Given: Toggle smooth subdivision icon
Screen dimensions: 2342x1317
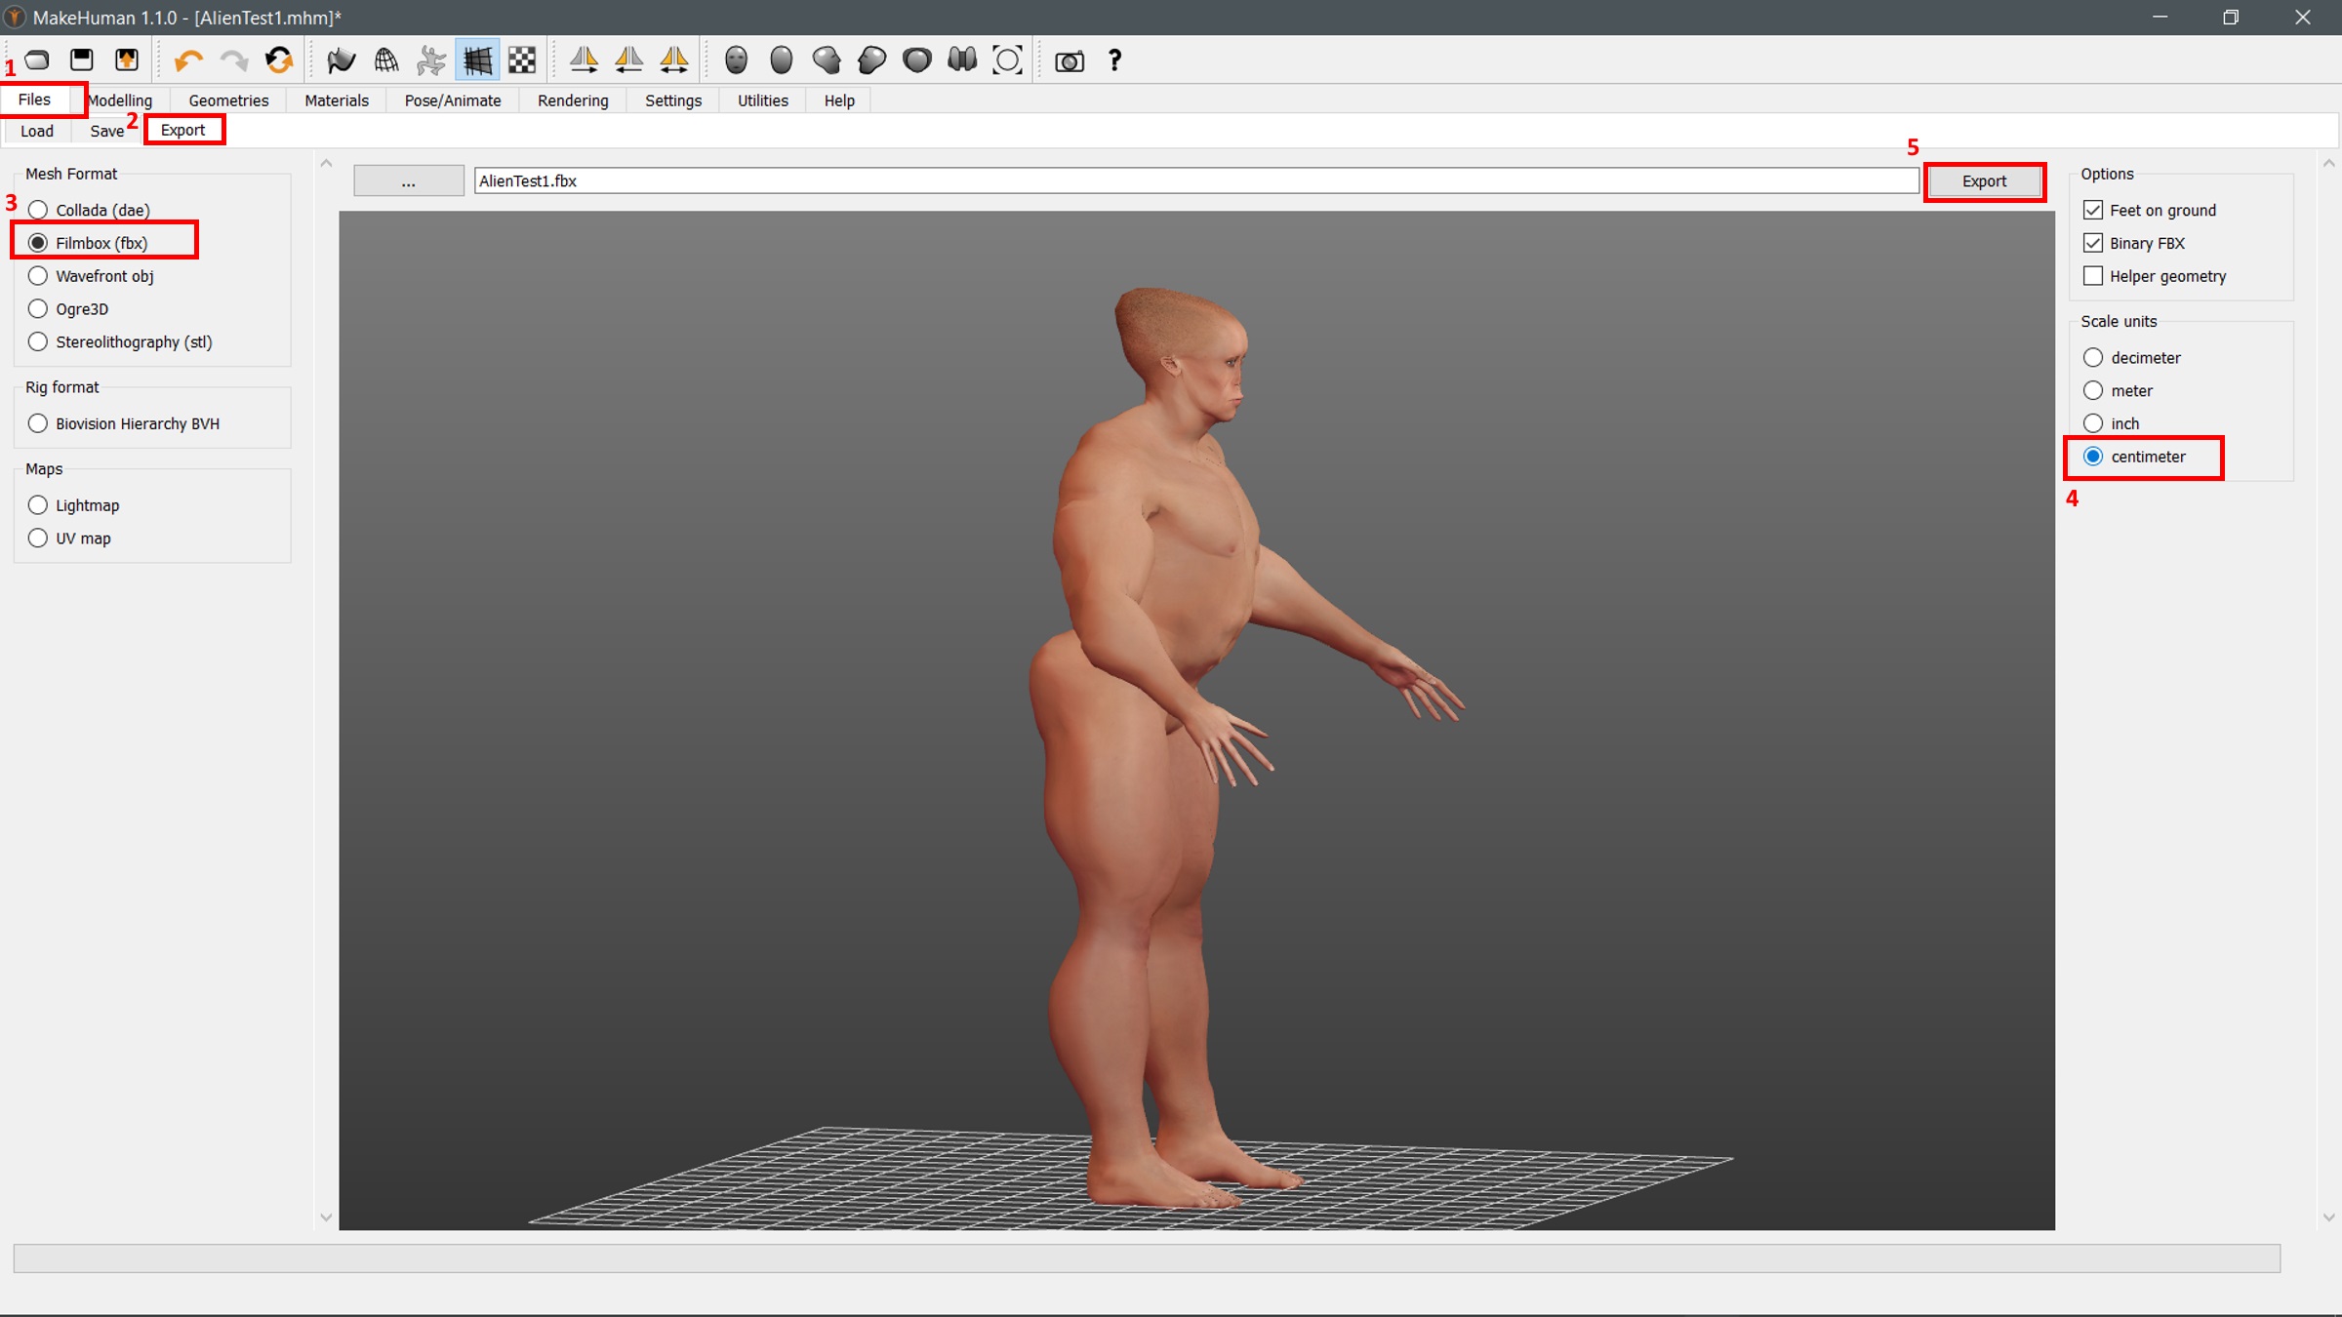Looking at the screenshot, I should [341, 61].
